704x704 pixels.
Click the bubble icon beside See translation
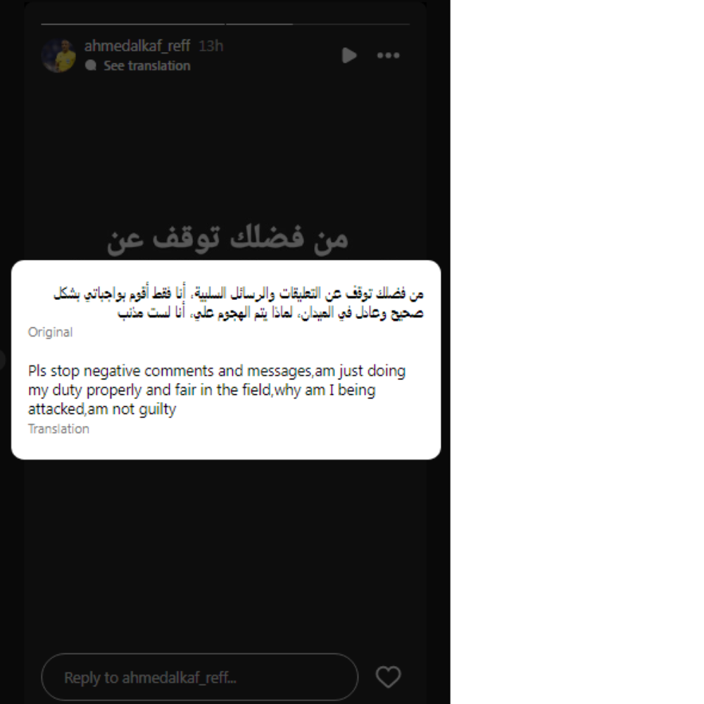(91, 65)
